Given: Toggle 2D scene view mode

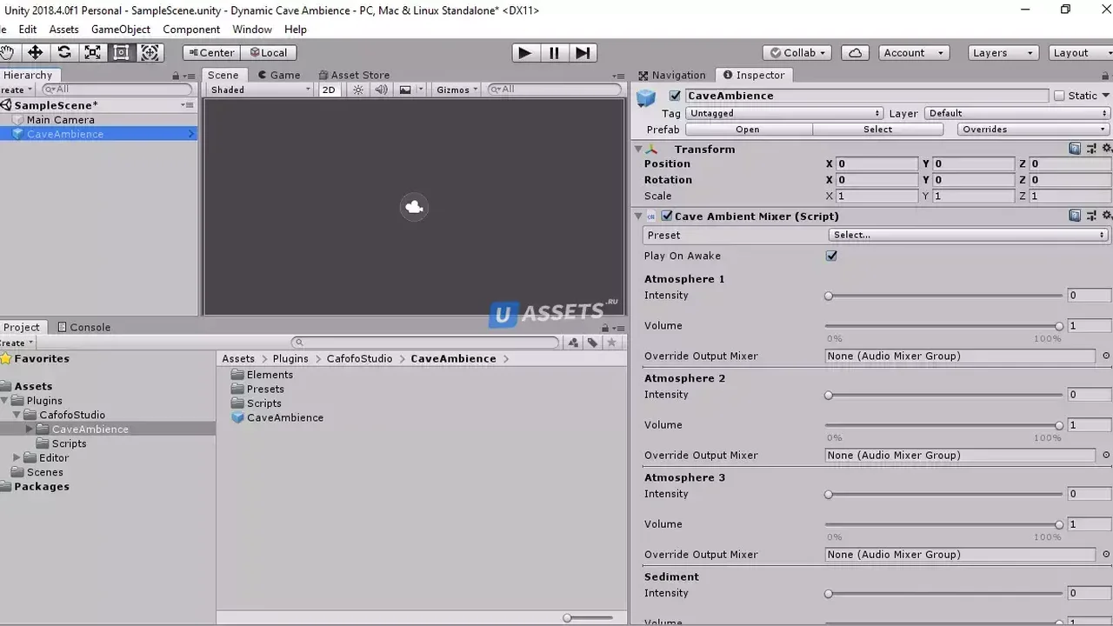Looking at the screenshot, I should [329, 90].
